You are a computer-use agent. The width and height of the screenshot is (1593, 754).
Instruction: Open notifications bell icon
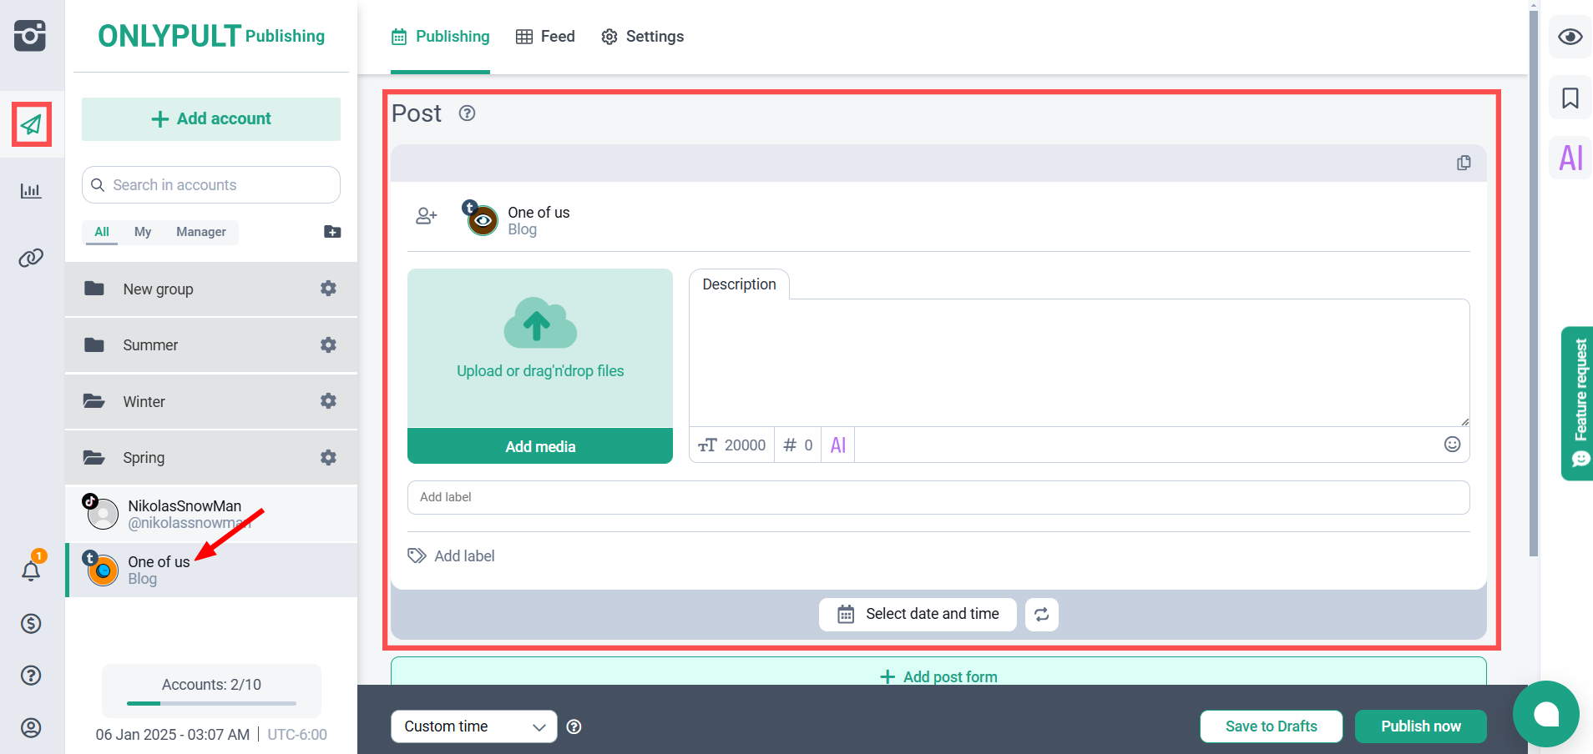click(31, 571)
